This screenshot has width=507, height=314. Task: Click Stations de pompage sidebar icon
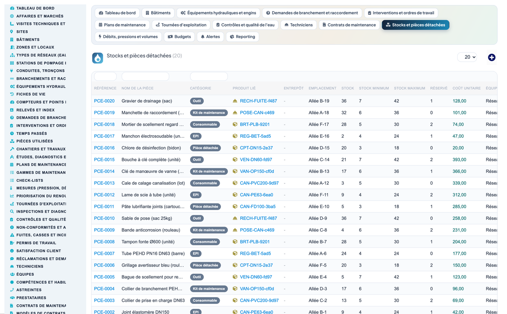[x=12, y=63]
